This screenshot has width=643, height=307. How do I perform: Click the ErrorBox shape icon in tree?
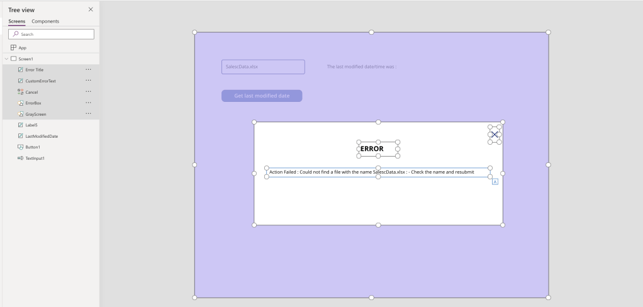click(x=21, y=103)
